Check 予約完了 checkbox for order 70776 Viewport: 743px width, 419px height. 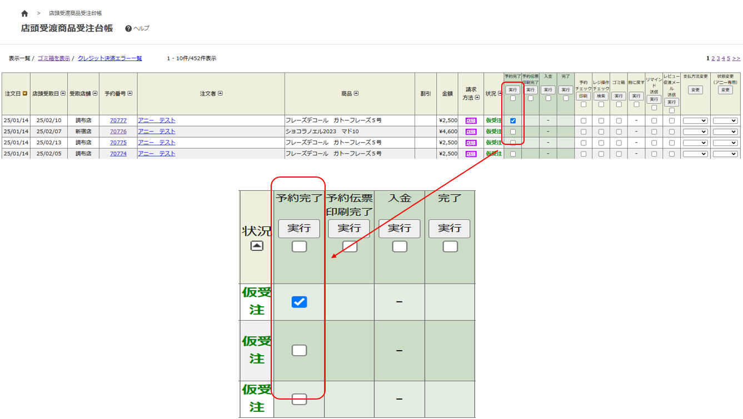(513, 132)
